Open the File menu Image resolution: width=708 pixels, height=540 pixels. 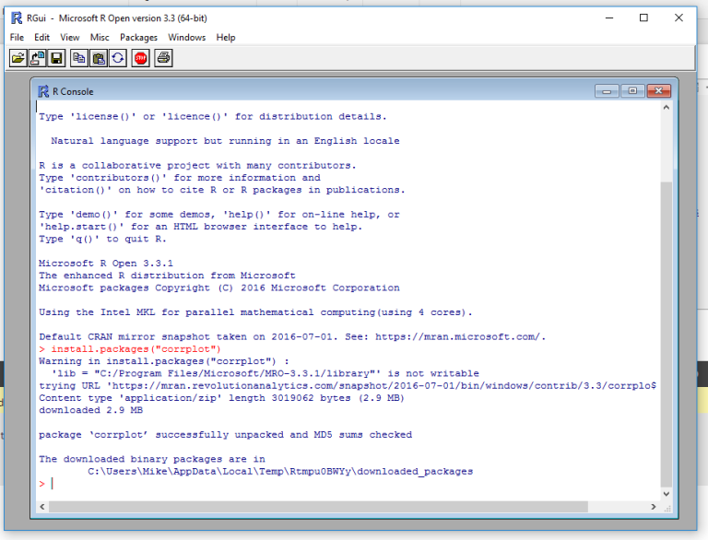click(17, 38)
